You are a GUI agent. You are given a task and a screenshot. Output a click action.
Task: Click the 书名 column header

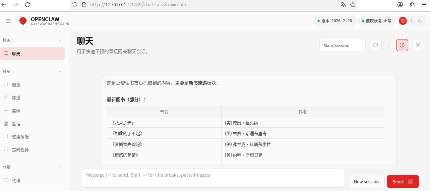[164, 111]
